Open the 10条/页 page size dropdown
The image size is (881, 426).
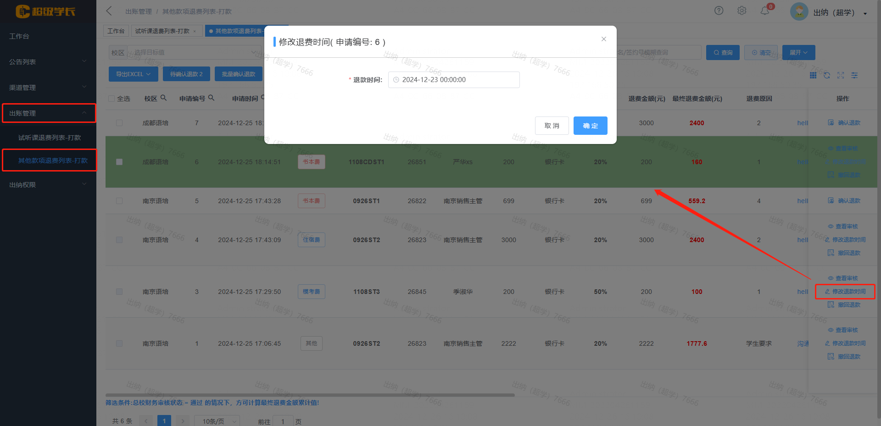(217, 421)
